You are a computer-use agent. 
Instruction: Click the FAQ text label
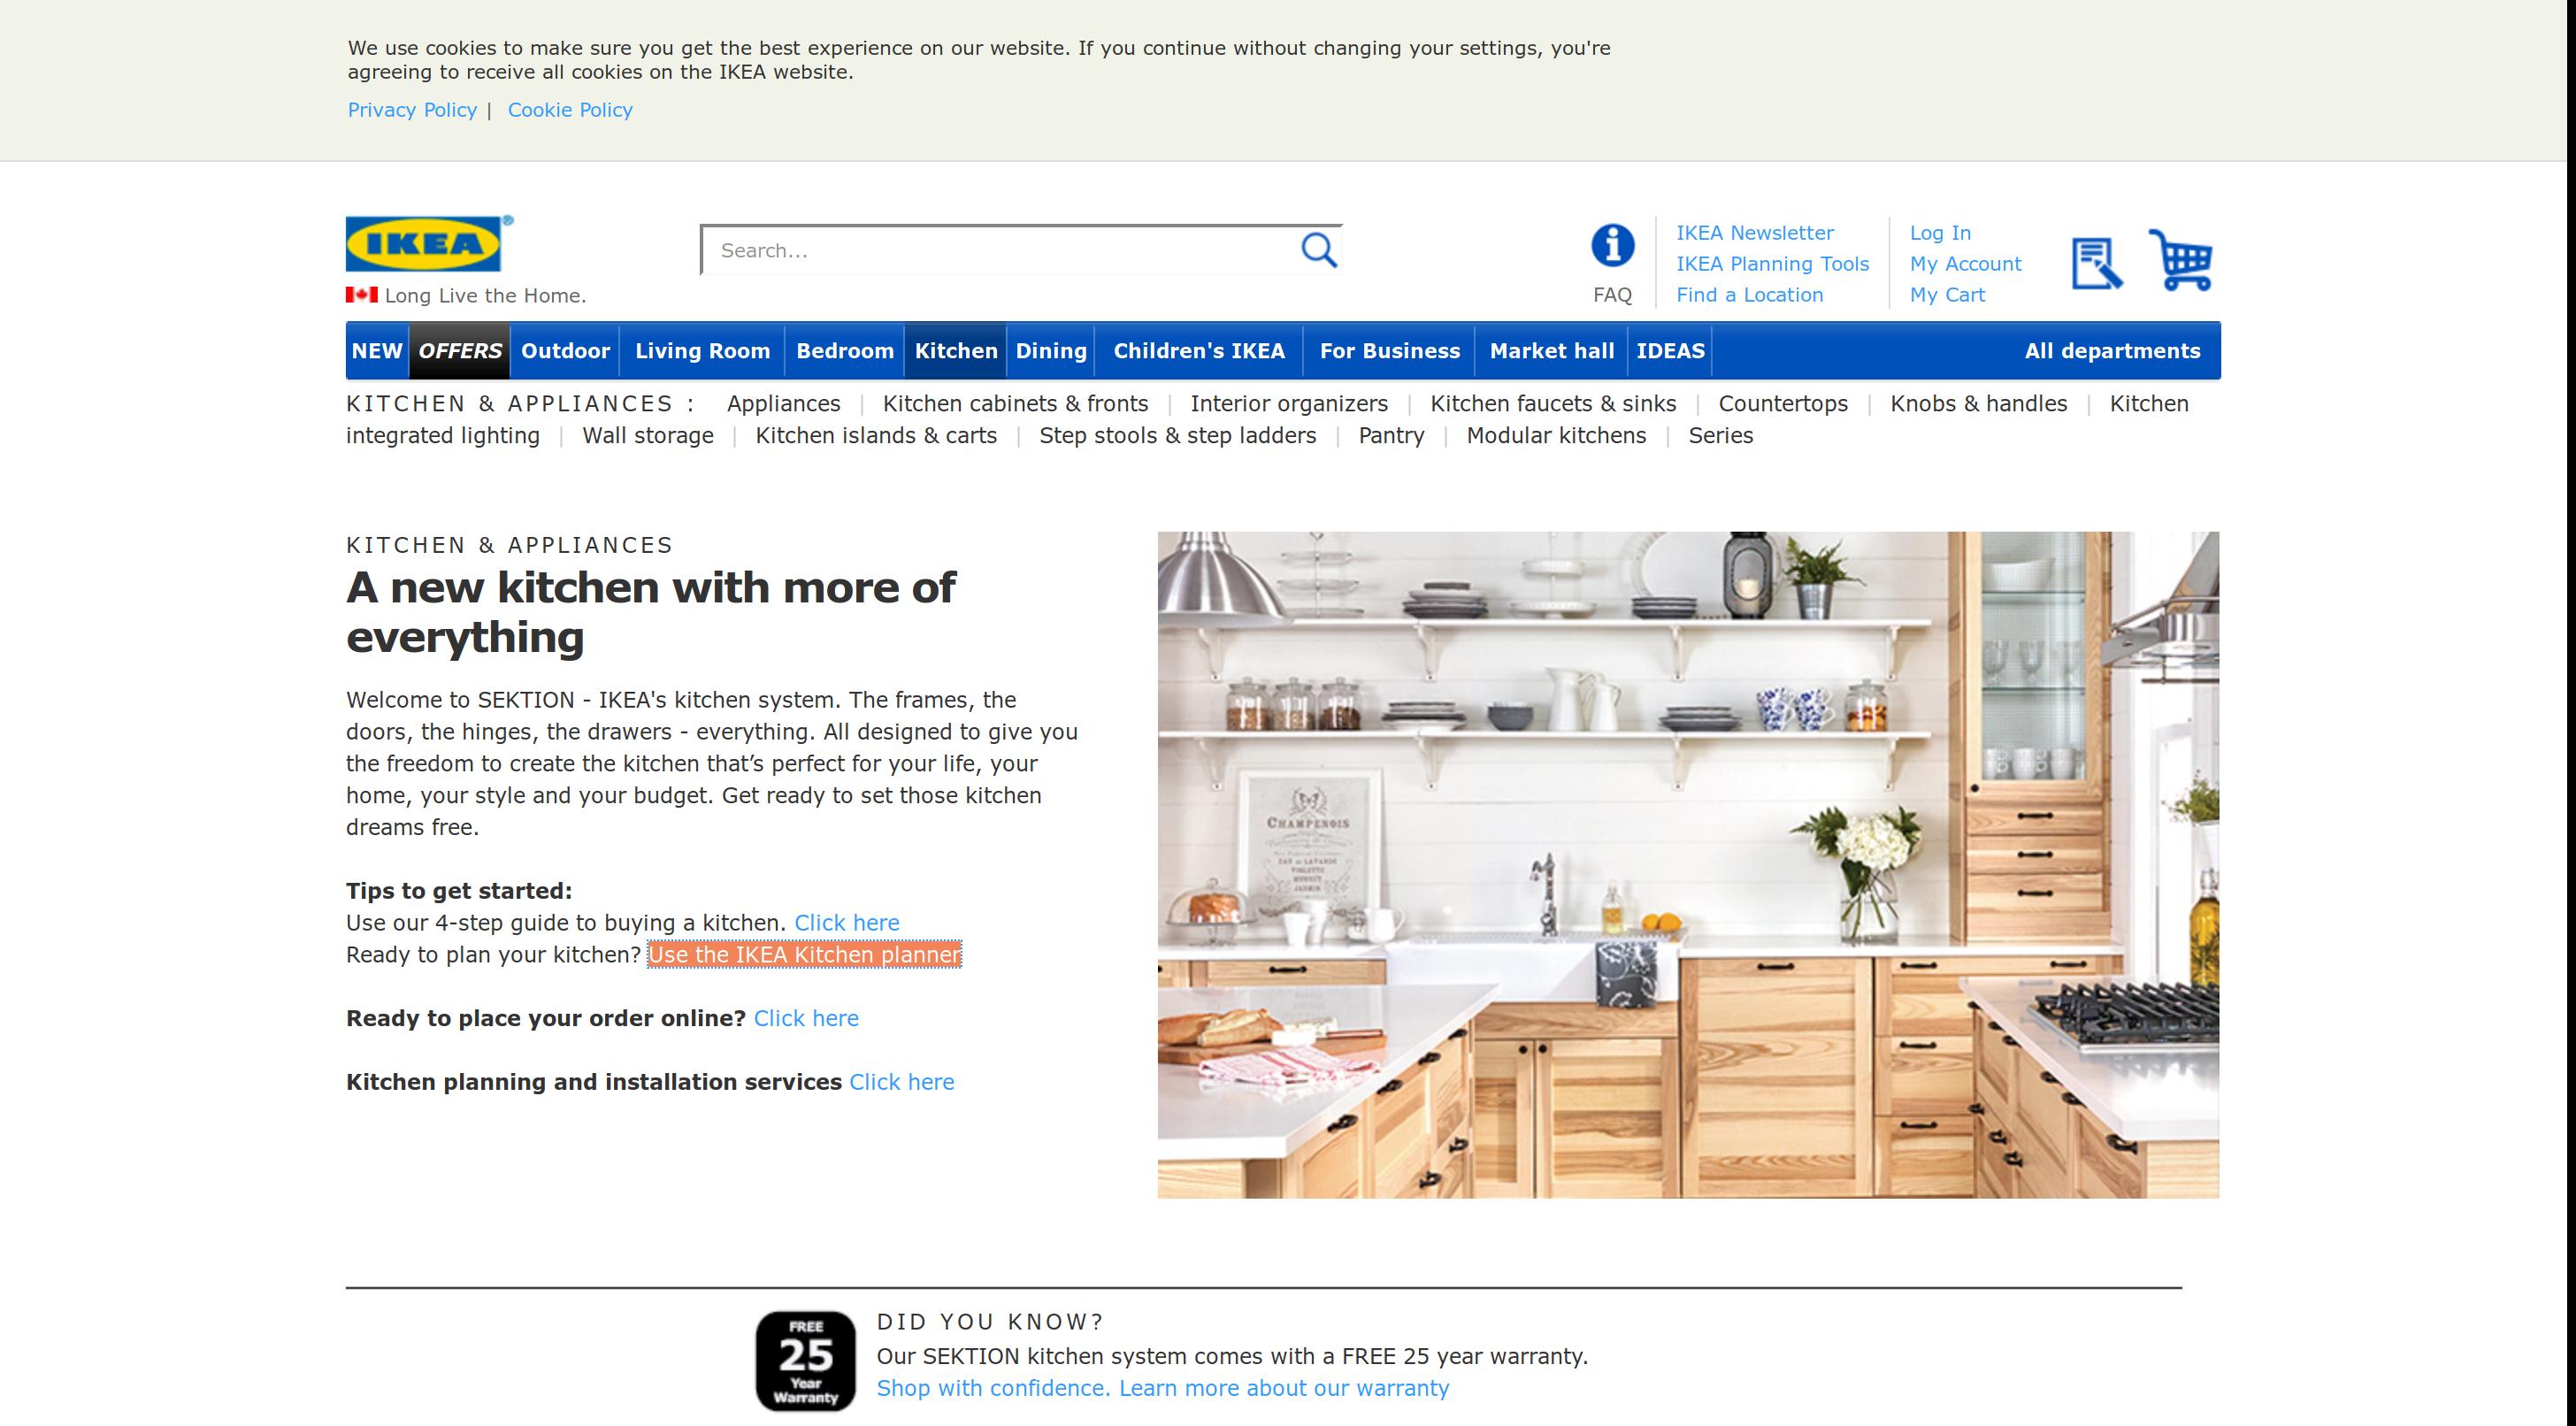click(x=1612, y=295)
